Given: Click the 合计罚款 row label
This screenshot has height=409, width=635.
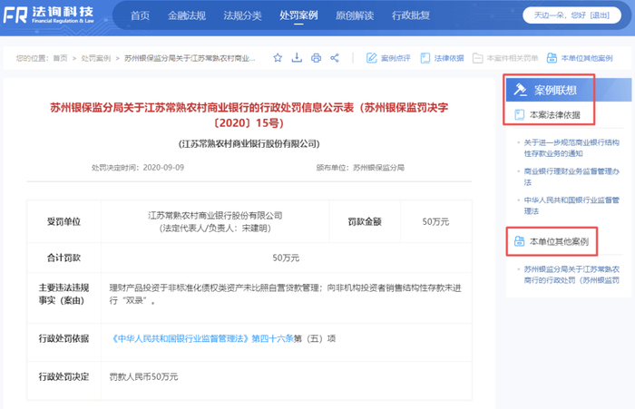Looking at the screenshot, I should (x=64, y=258).
